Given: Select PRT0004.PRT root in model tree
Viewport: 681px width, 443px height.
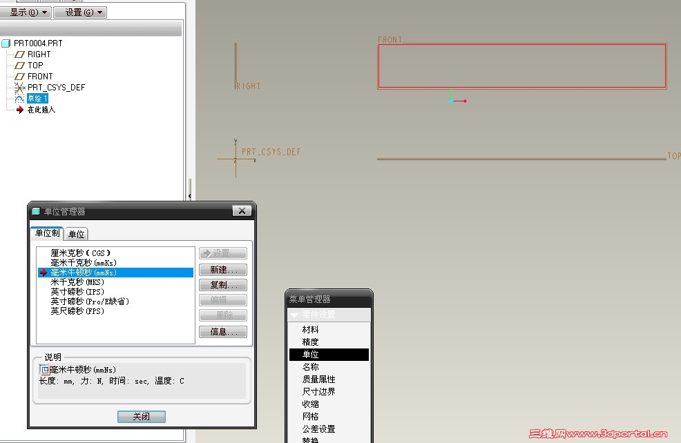Looking at the screenshot, I should point(38,43).
